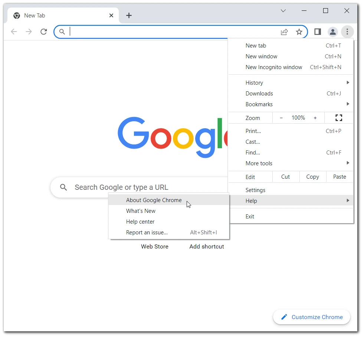Viewport: 364px width, 338px height.
Task: Choose Find... from the menu
Action: click(291, 153)
